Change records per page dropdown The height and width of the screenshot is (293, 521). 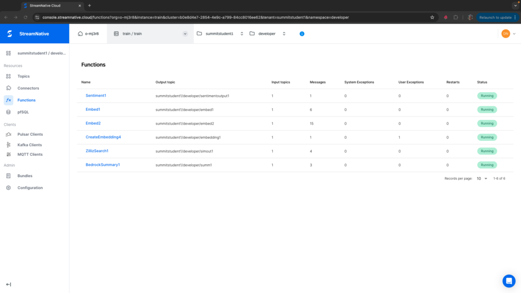click(482, 179)
